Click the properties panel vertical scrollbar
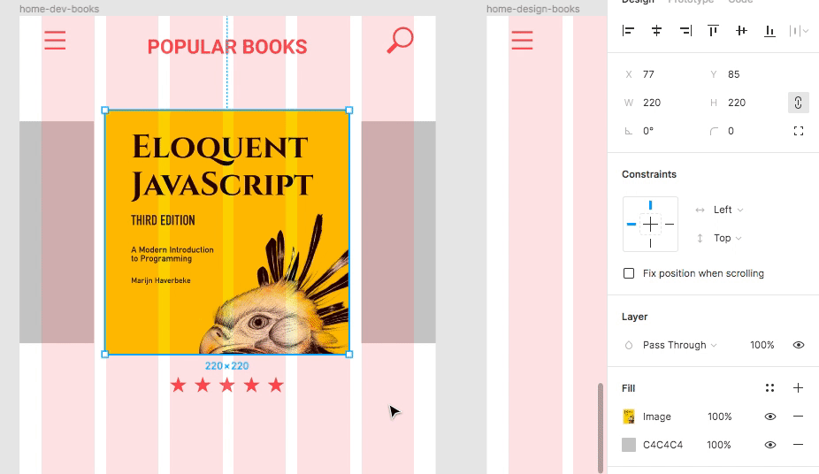The image size is (819, 474). point(601,427)
